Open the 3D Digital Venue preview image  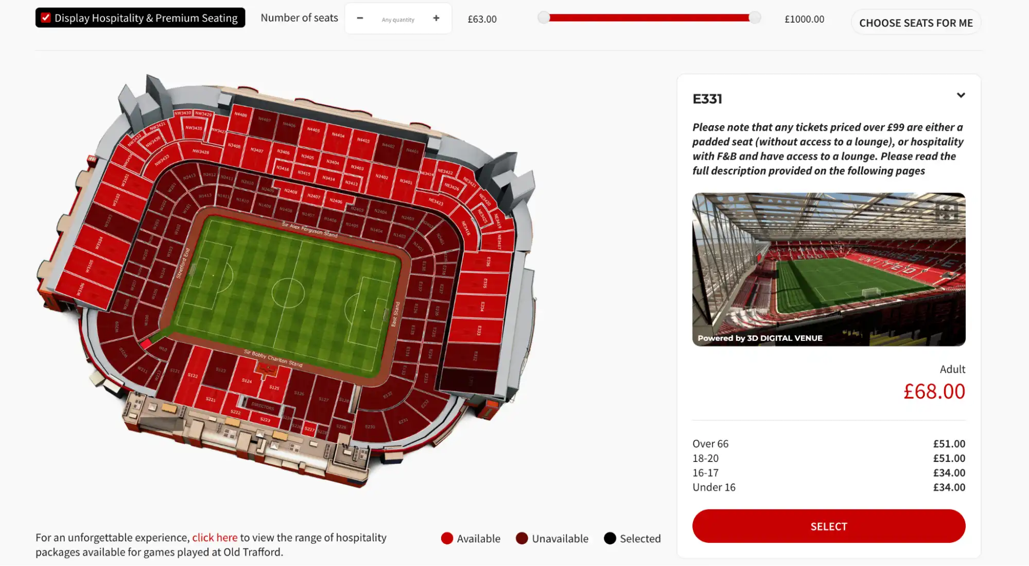click(x=829, y=269)
